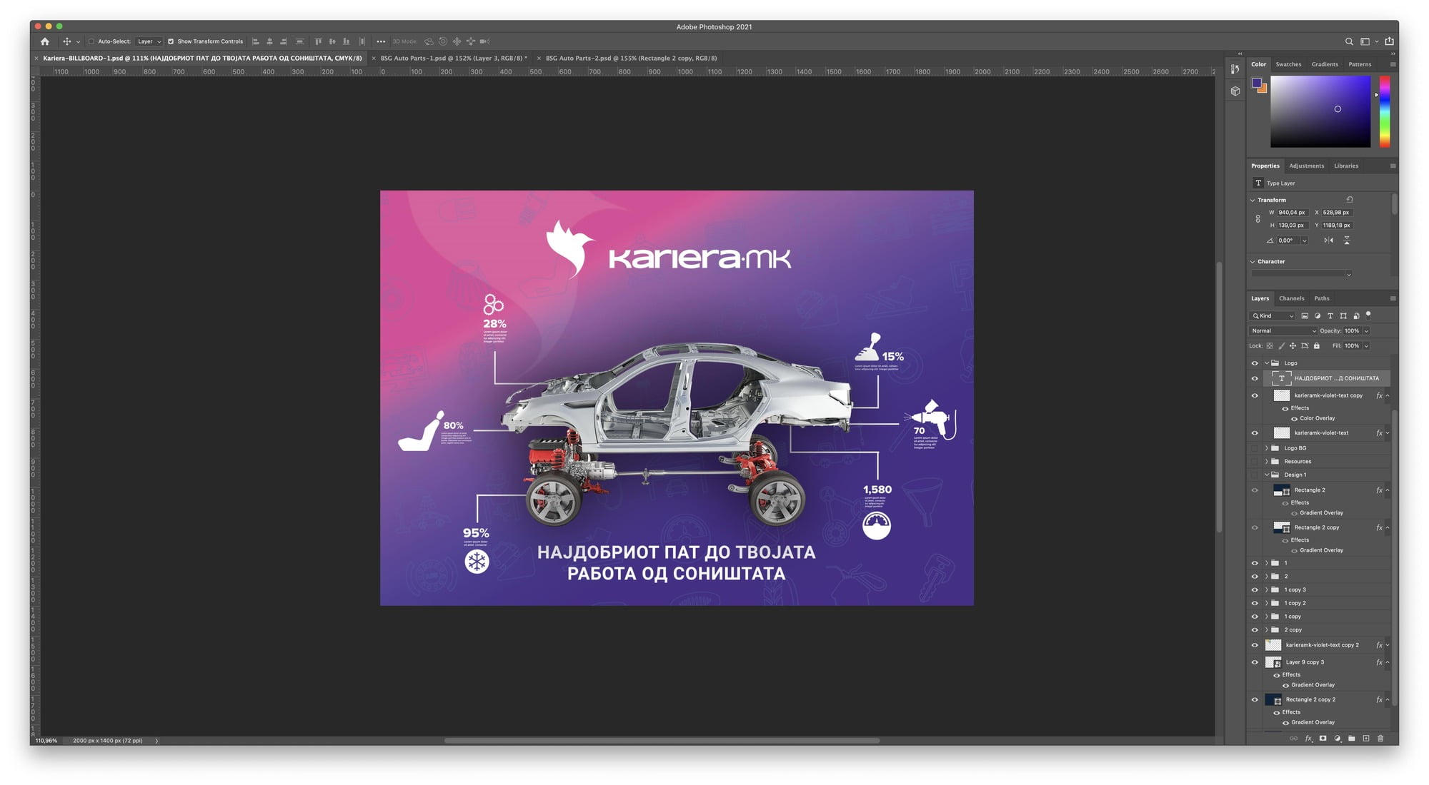This screenshot has width=1429, height=785.
Task: Click Lock all padlock icon
Action: [1317, 346]
